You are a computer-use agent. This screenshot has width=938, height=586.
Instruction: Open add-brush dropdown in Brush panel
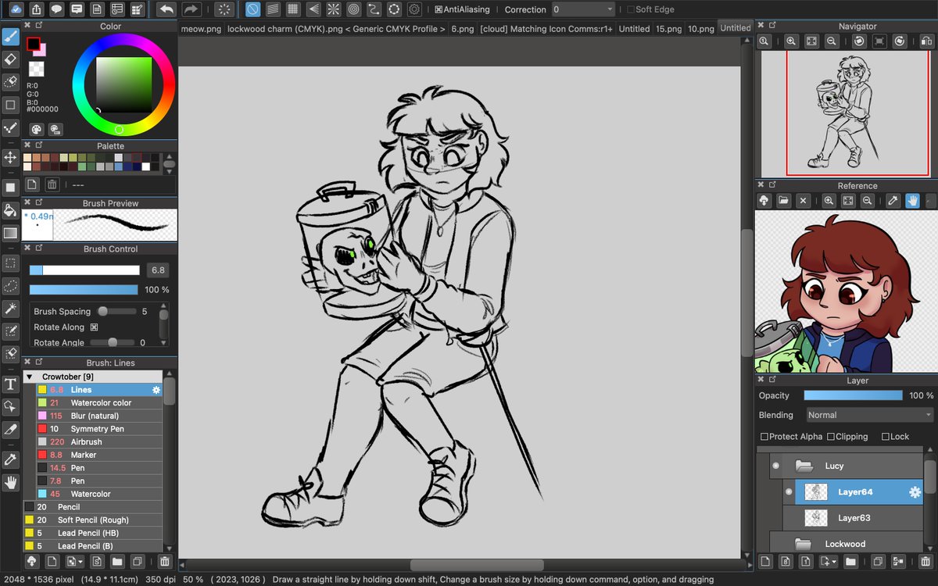(x=74, y=561)
